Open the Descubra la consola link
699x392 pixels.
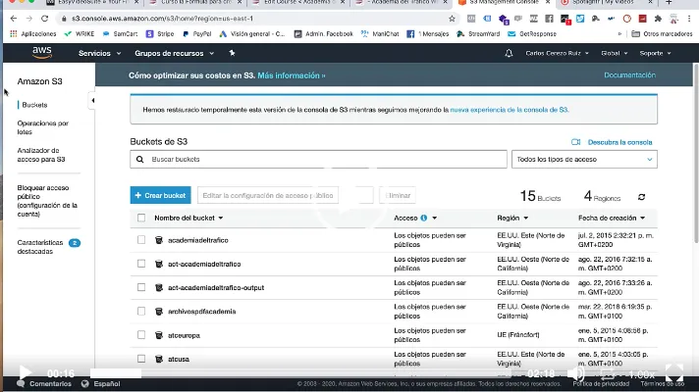pos(619,142)
